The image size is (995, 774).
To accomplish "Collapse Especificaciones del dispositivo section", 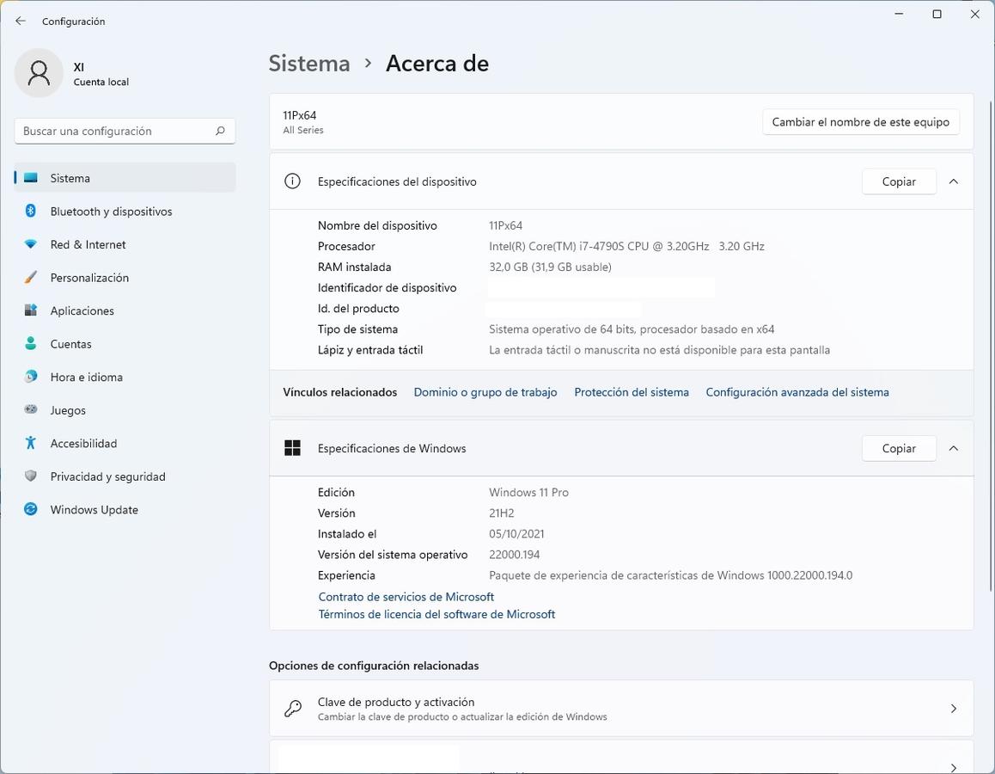I will tap(953, 181).
